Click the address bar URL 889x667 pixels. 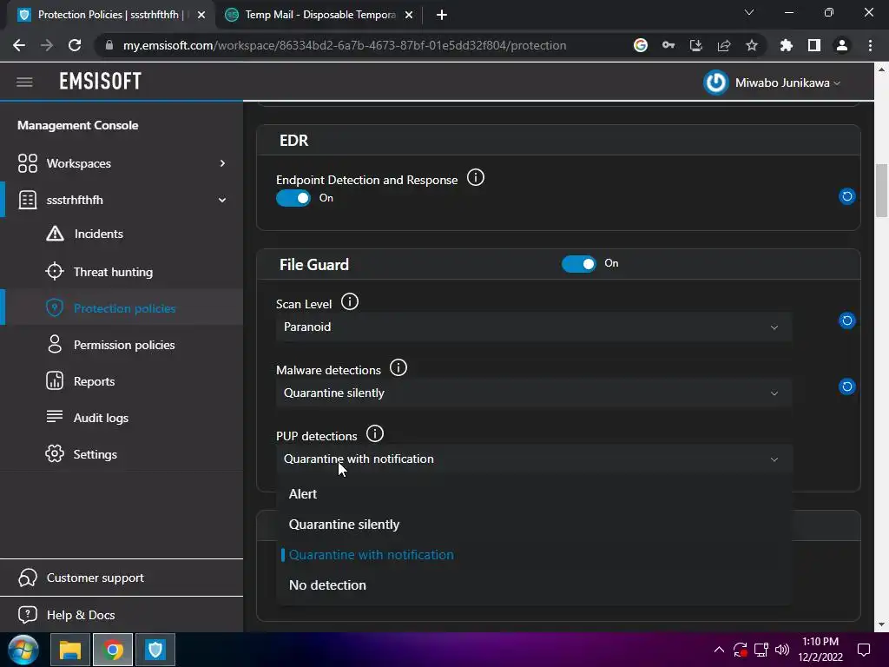pos(345,45)
